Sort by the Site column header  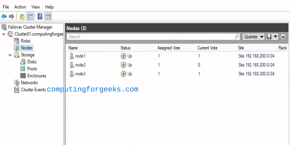241,48
